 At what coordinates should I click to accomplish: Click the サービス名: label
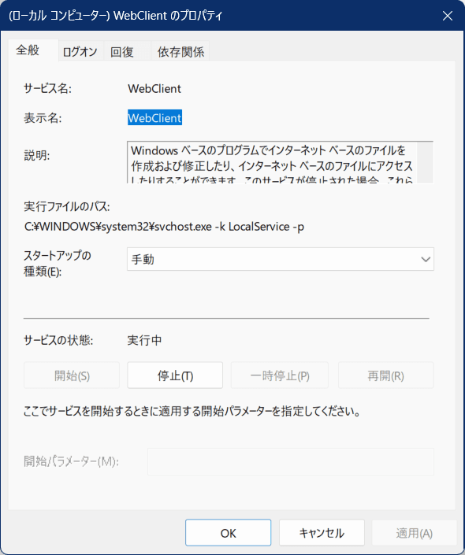(x=47, y=88)
